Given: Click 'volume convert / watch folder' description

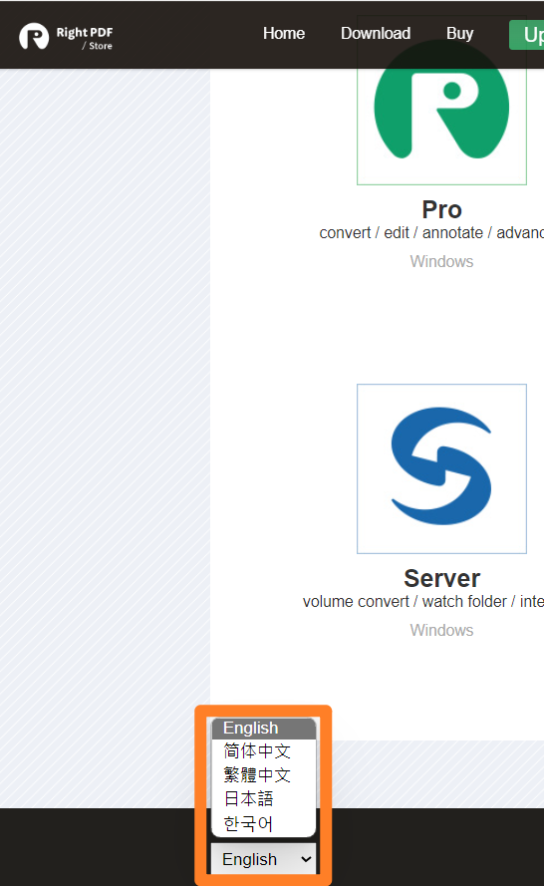Looking at the screenshot, I should coord(423,601).
